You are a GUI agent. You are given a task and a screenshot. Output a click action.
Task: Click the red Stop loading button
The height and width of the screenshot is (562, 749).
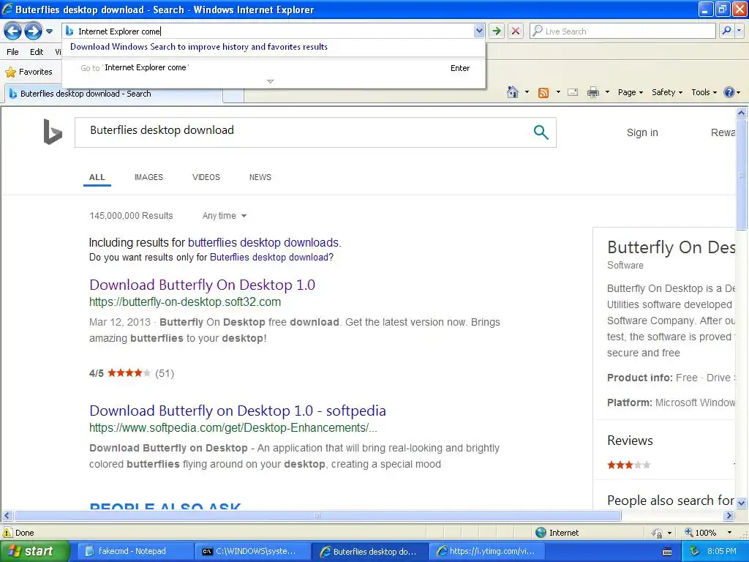516,31
